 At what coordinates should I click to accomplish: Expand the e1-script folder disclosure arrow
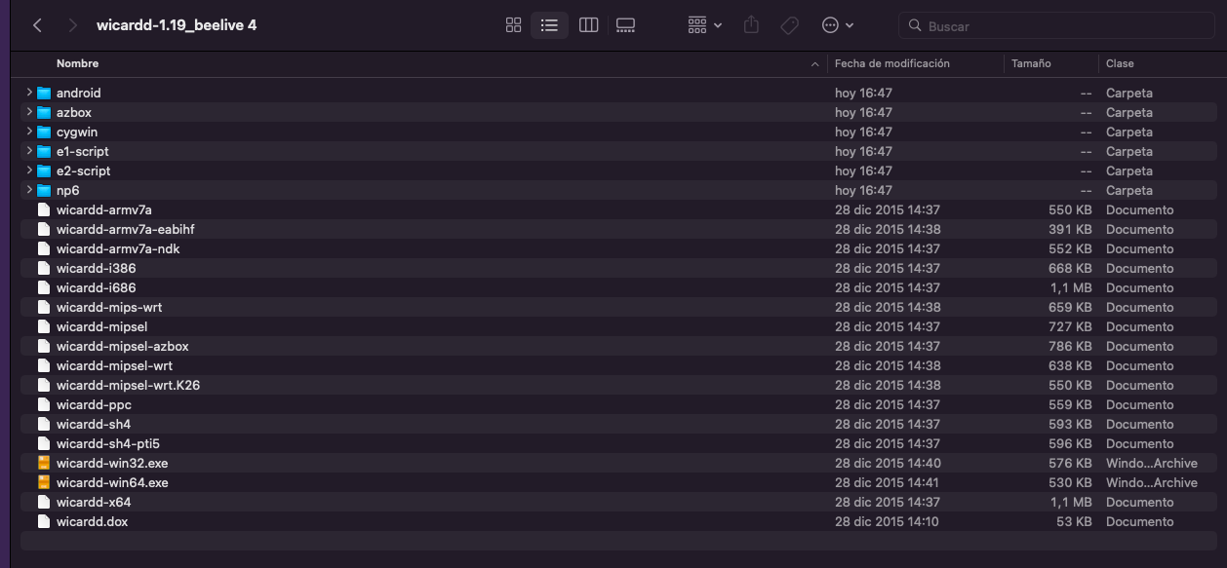pyautogui.click(x=29, y=151)
